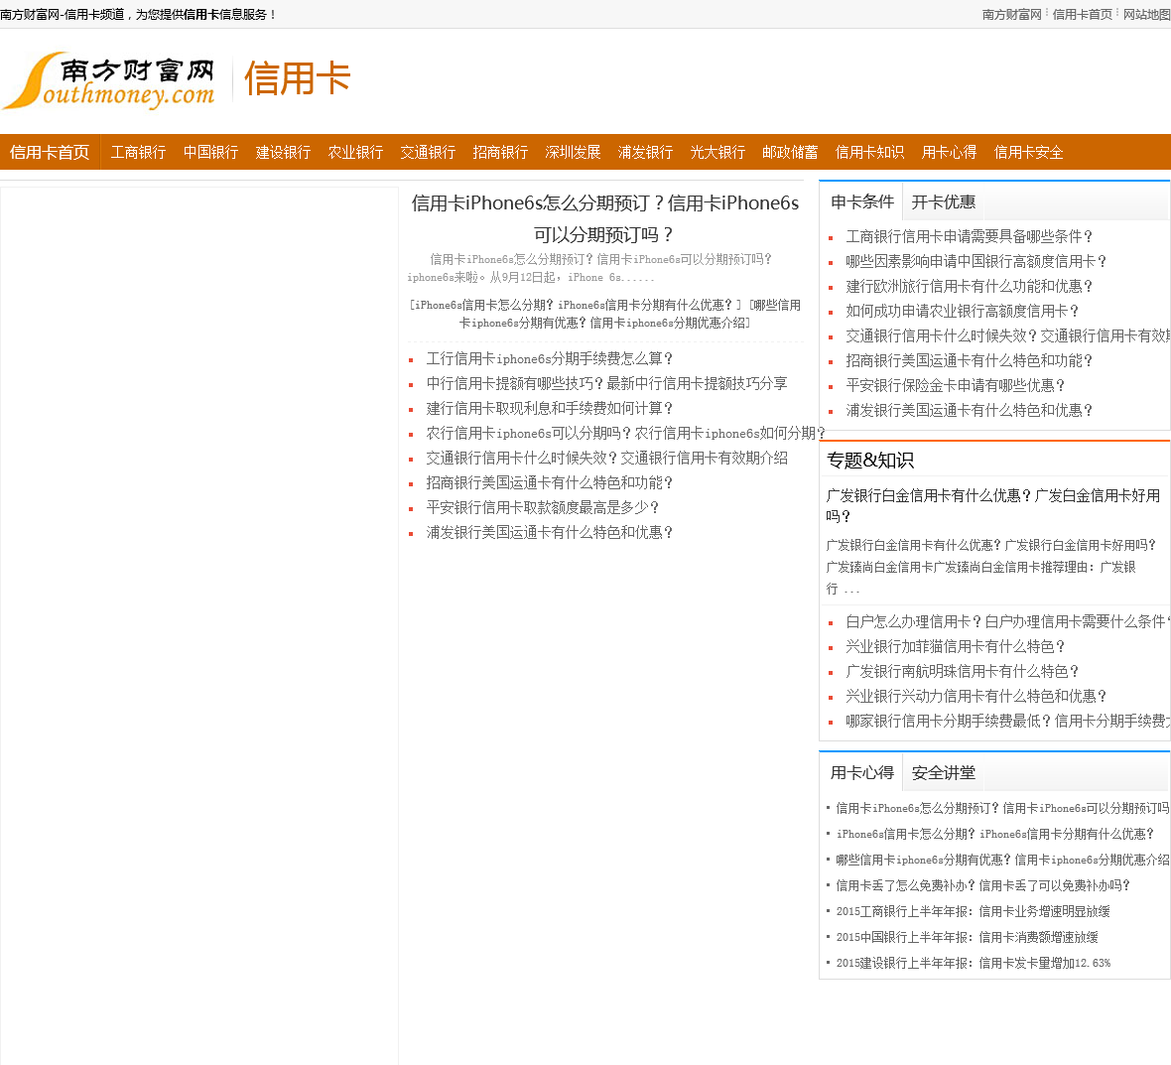This screenshot has height=1065, width=1171.
Task: Go to 工商银行 section
Action: 138,153
